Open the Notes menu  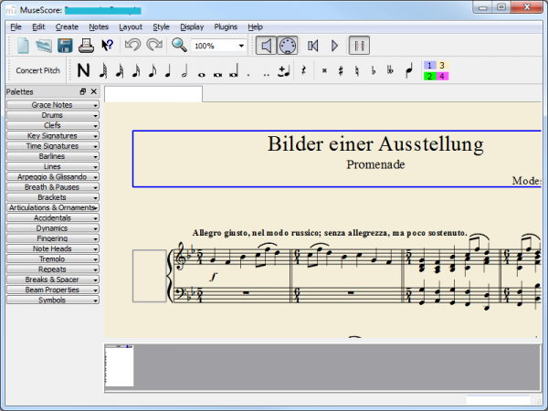pyautogui.click(x=99, y=26)
